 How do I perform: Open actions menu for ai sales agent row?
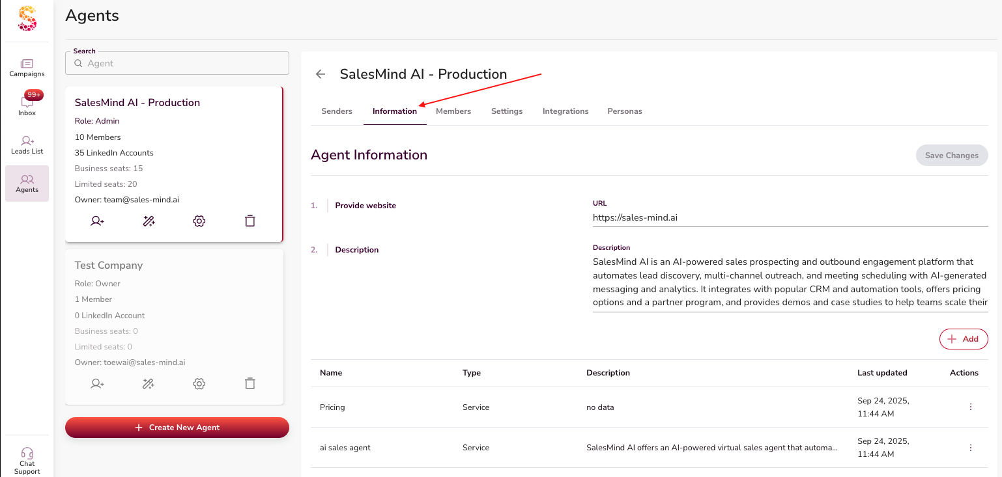coord(970,448)
